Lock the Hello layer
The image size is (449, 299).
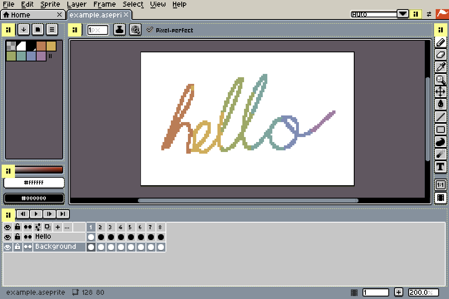[17, 237]
